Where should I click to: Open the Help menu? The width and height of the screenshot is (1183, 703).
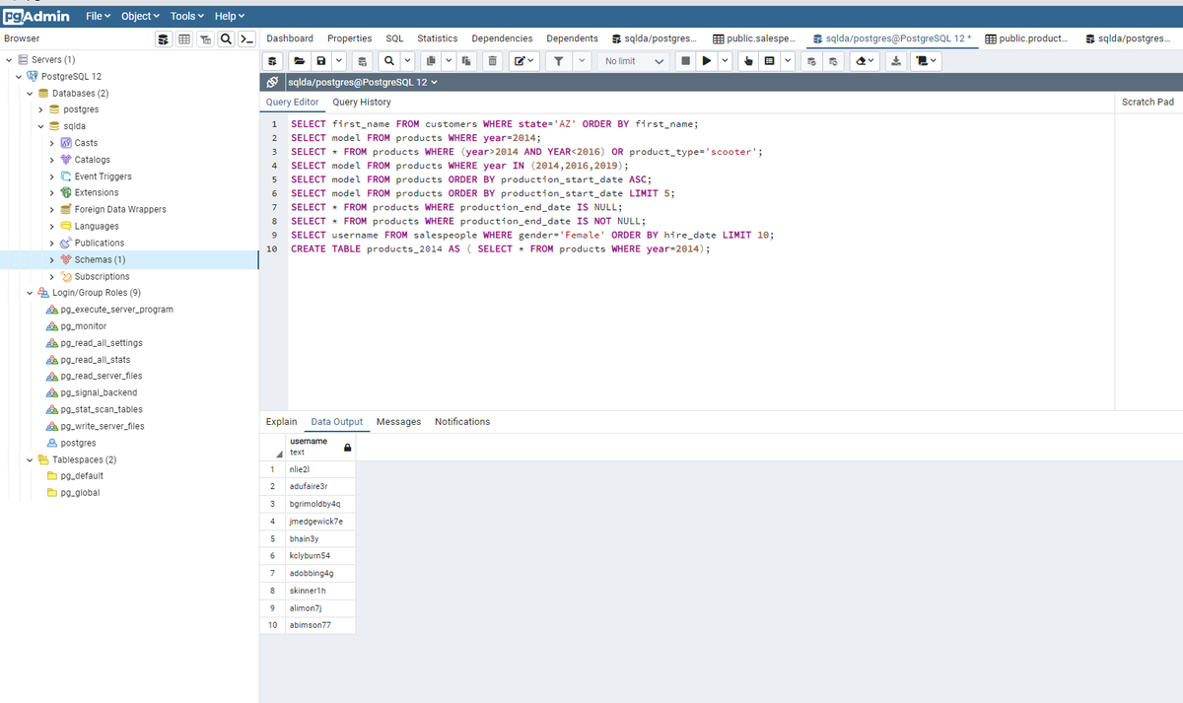pyautogui.click(x=229, y=16)
